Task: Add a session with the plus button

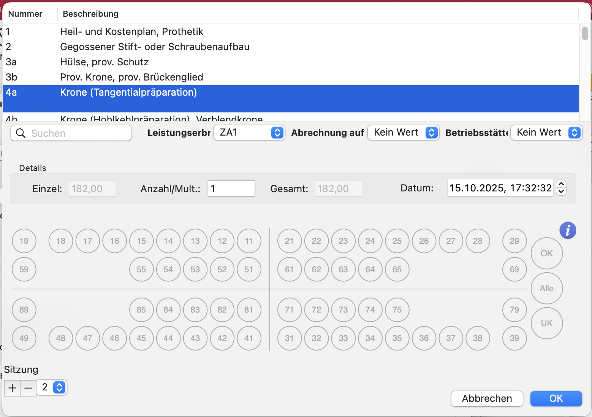Action: click(x=12, y=388)
